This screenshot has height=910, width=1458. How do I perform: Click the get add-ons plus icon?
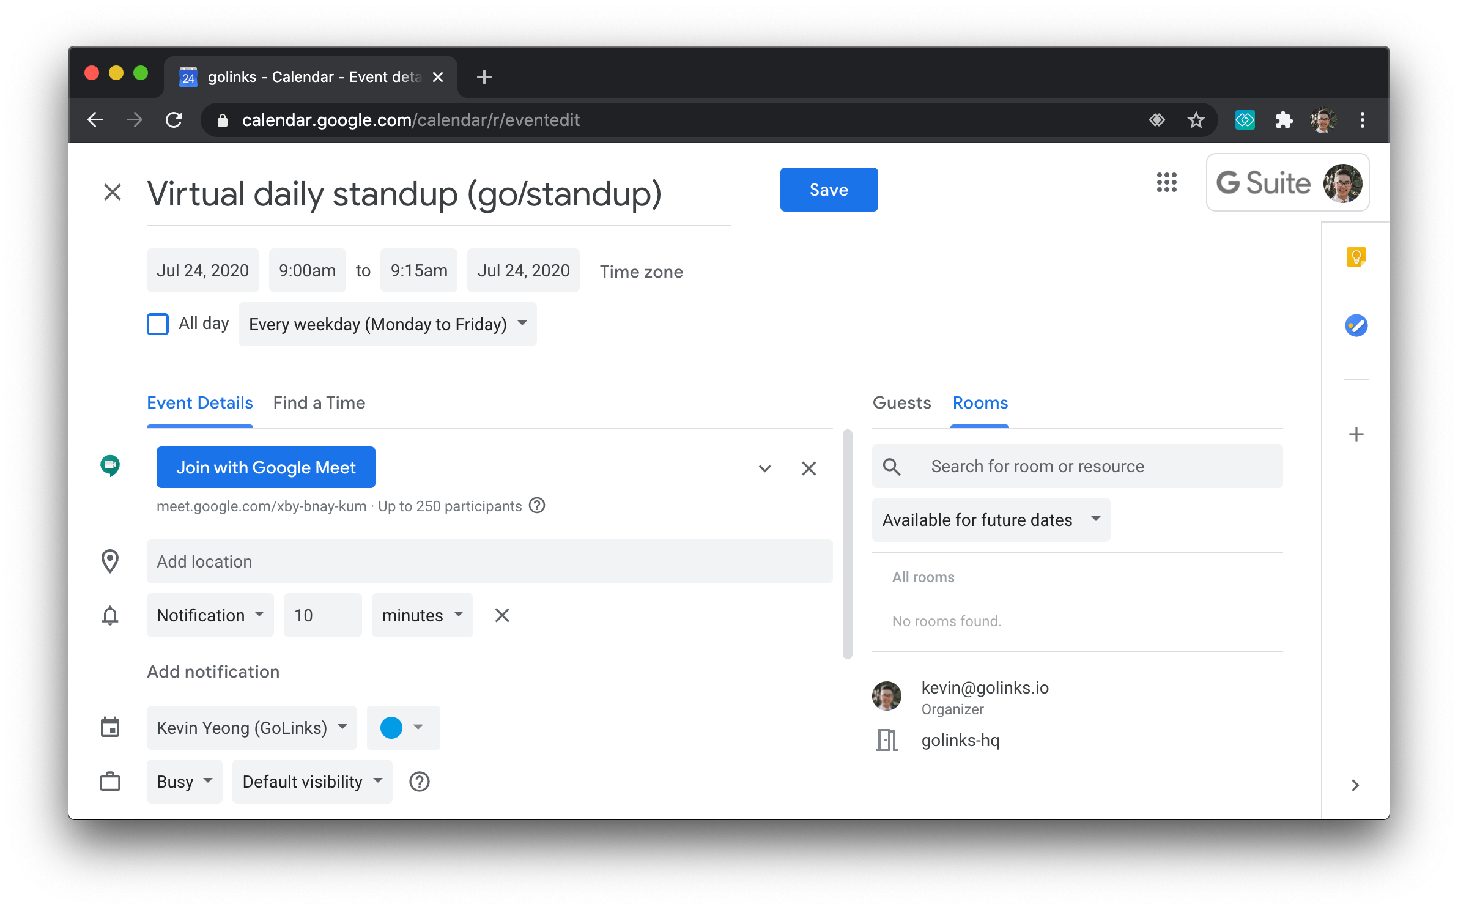(x=1356, y=434)
